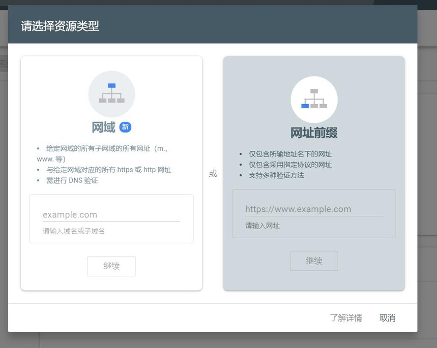Click the 网址前缀 URL prefix hierarchy icon
This screenshot has height=348, width=437.
coord(314,100)
